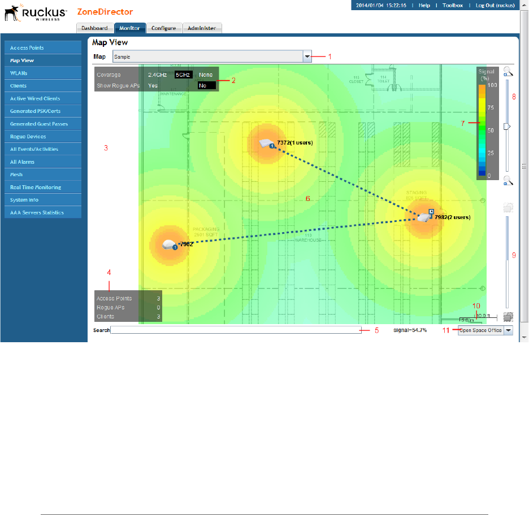Screen dimensions: 529x515
Task: Select the 7982 access point icon without users
Action: pos(170,245)
